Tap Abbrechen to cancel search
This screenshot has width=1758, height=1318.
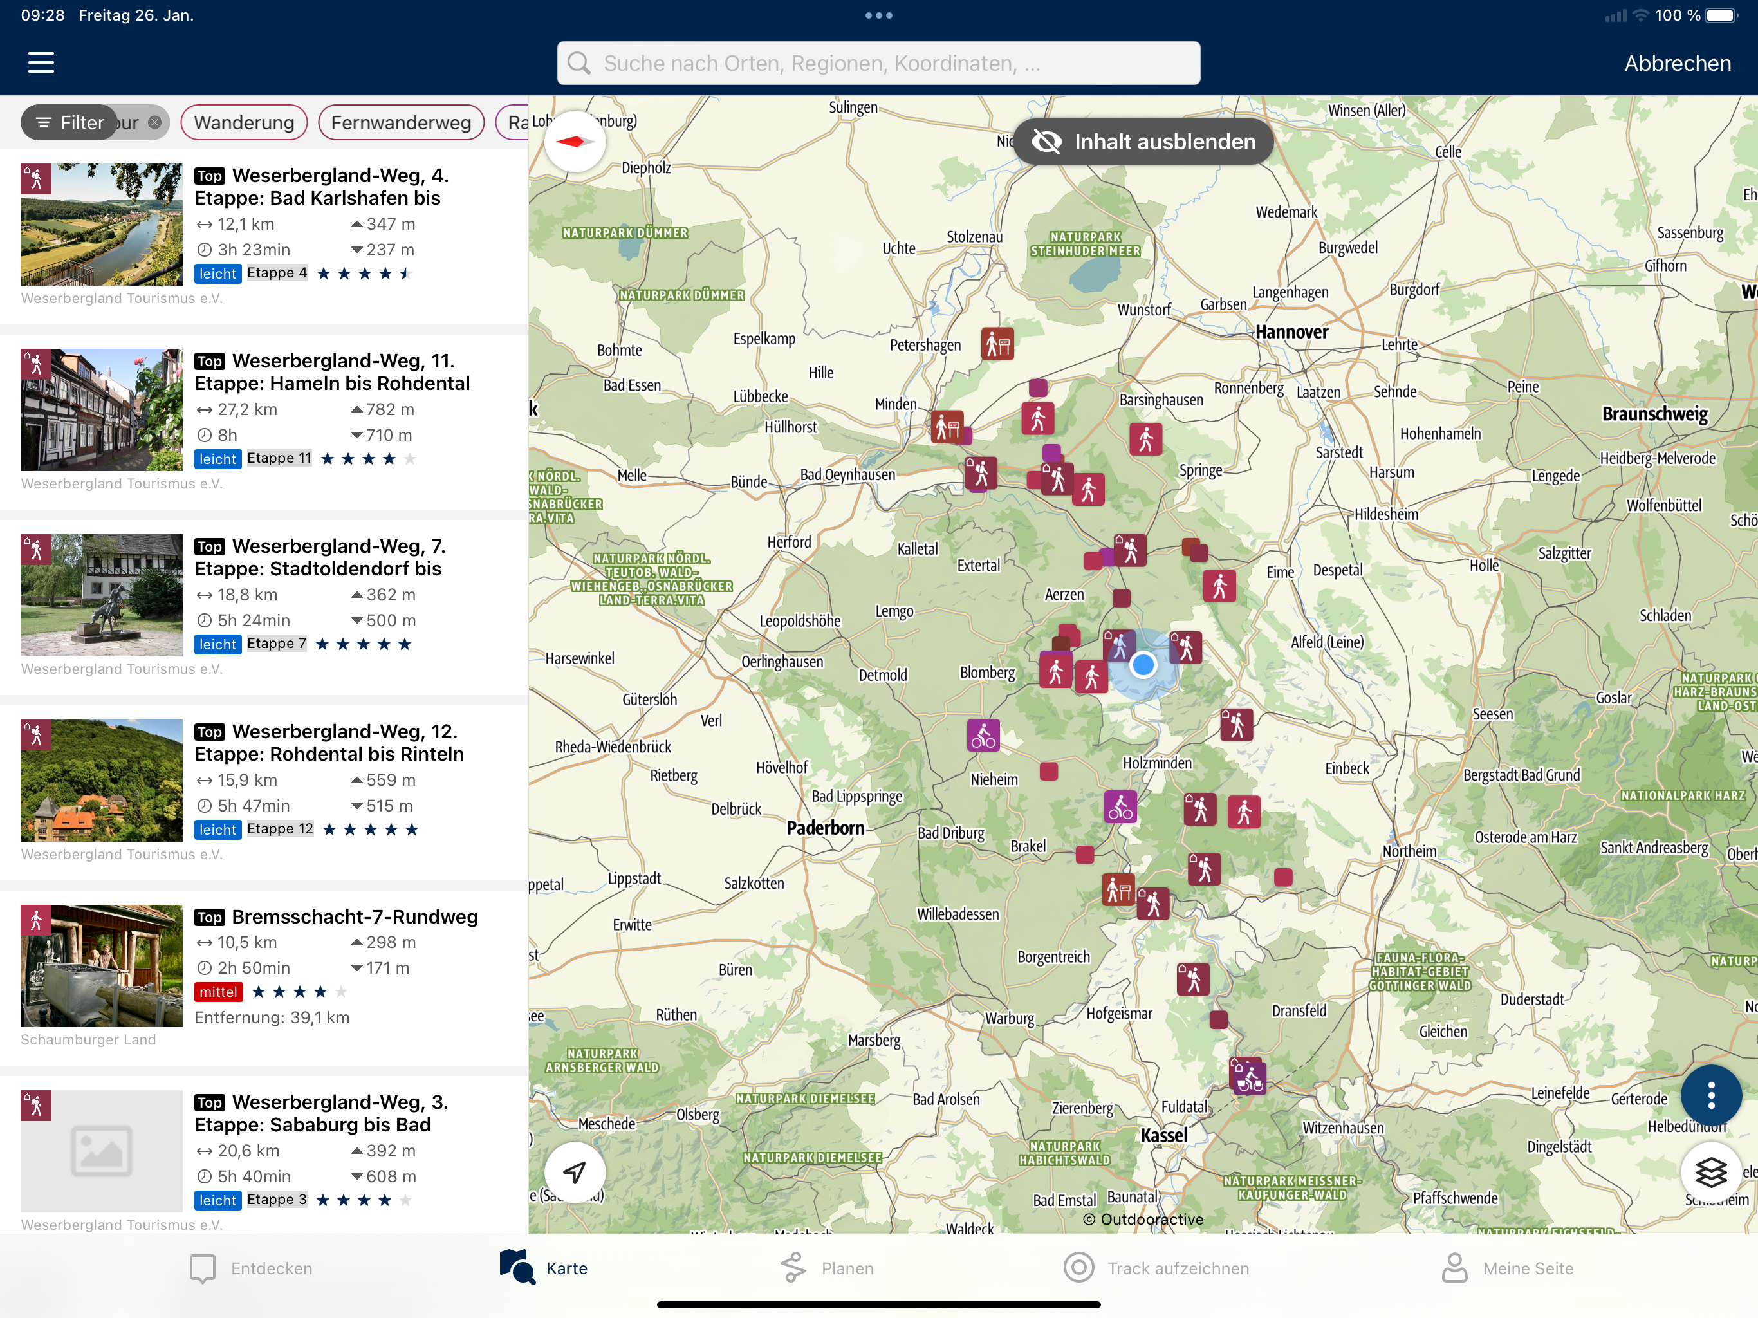[1678, 64]
